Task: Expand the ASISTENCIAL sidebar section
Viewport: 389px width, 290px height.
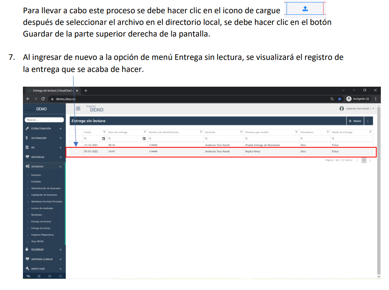Action: [44, 157]
